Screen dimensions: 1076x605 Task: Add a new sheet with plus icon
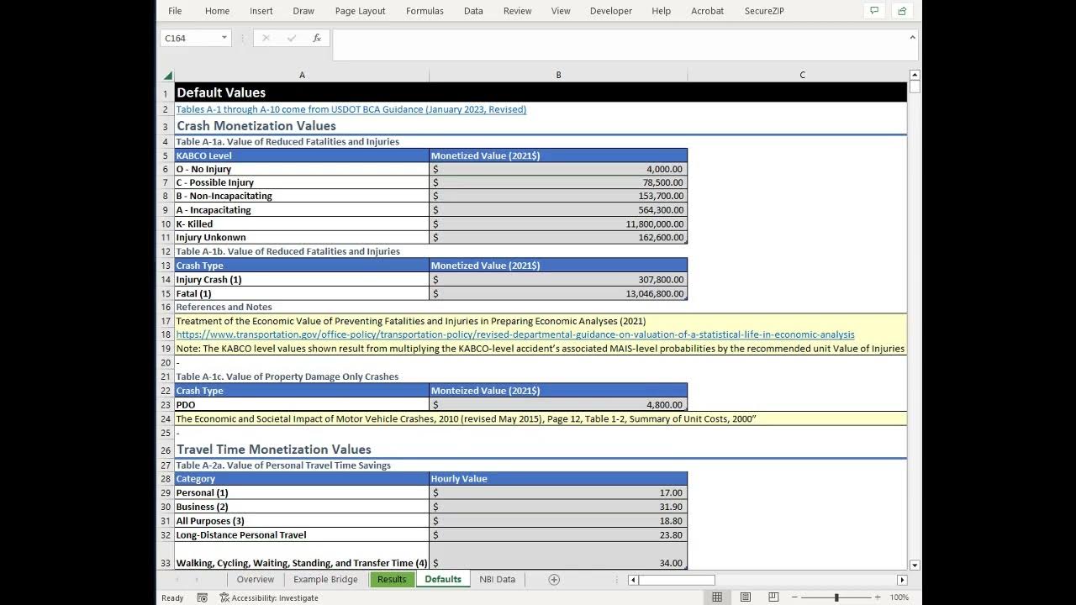click(x=554, y=579)
